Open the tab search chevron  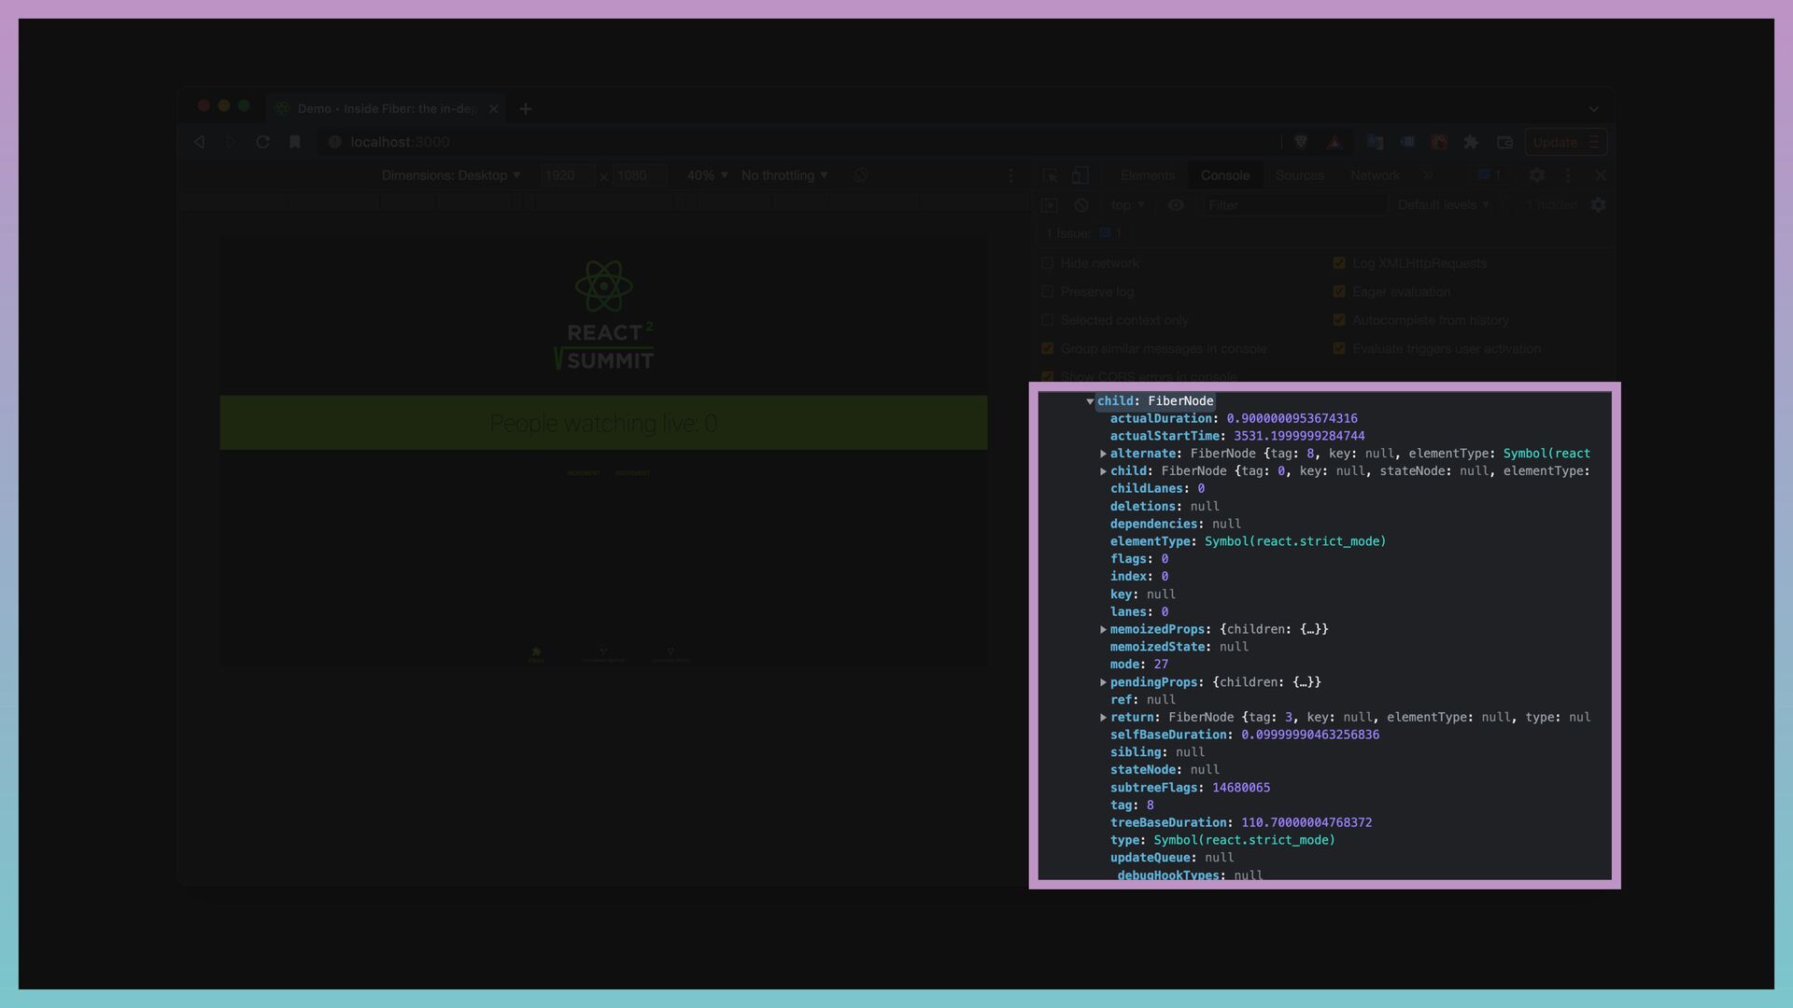coord(1594,109)
